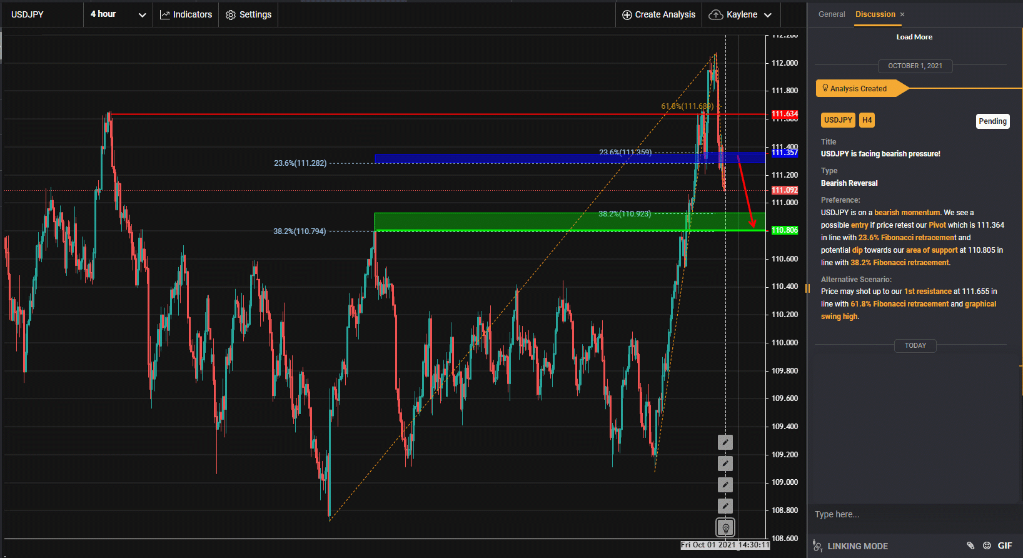The height and width of the screenshot is (558, 1023).
Task: Switch to the General tab
Action: coord(831,14)
